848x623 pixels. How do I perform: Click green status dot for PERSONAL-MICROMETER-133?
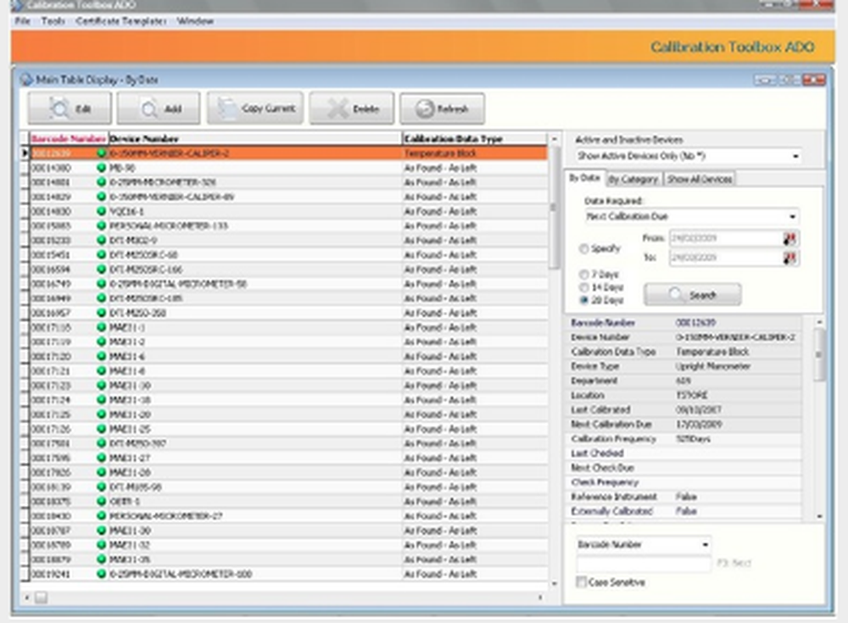coord(101,225)
